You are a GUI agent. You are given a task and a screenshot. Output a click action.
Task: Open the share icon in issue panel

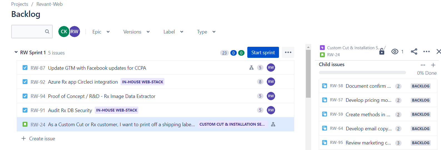point(414,51)
